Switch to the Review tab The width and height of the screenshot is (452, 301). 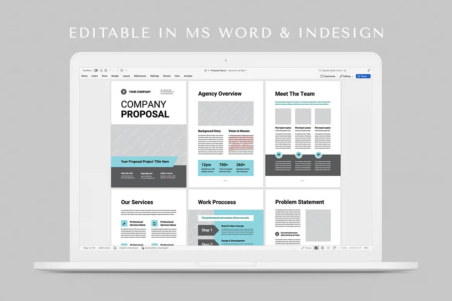pyautogui.click(x=167, y=76)
